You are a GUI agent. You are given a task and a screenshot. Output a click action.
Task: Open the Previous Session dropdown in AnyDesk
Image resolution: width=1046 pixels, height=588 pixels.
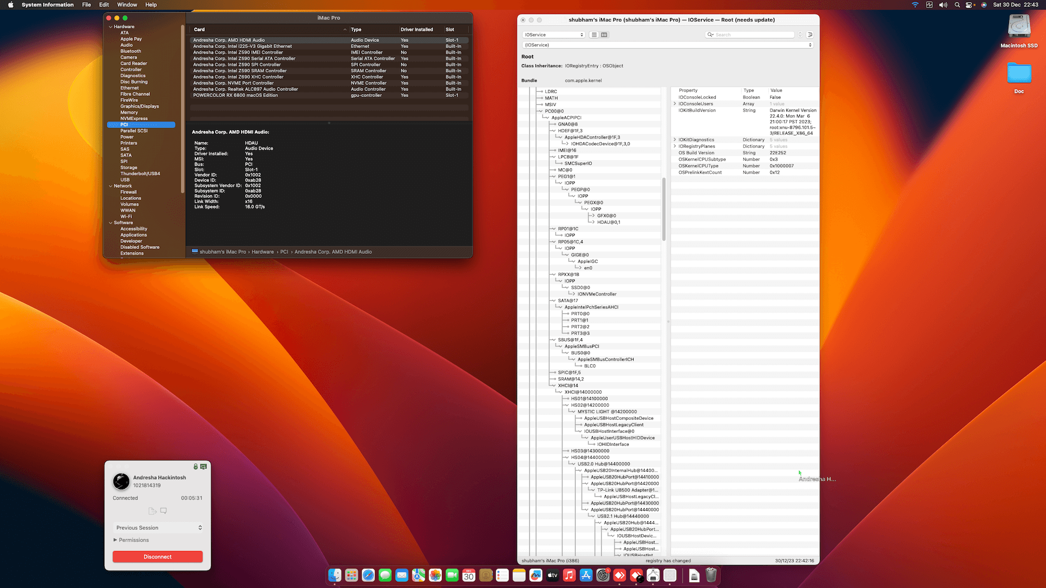pos(158,527)
